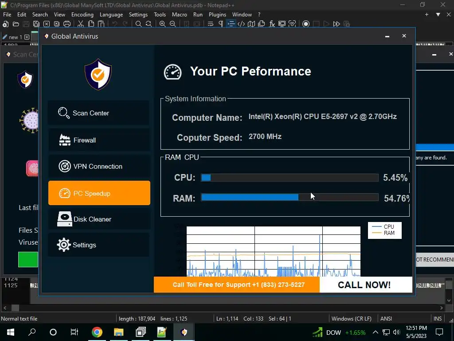Screen dimensions: 454x341
Task: Run macro multiple times icon
Action: tap(337, 24)
